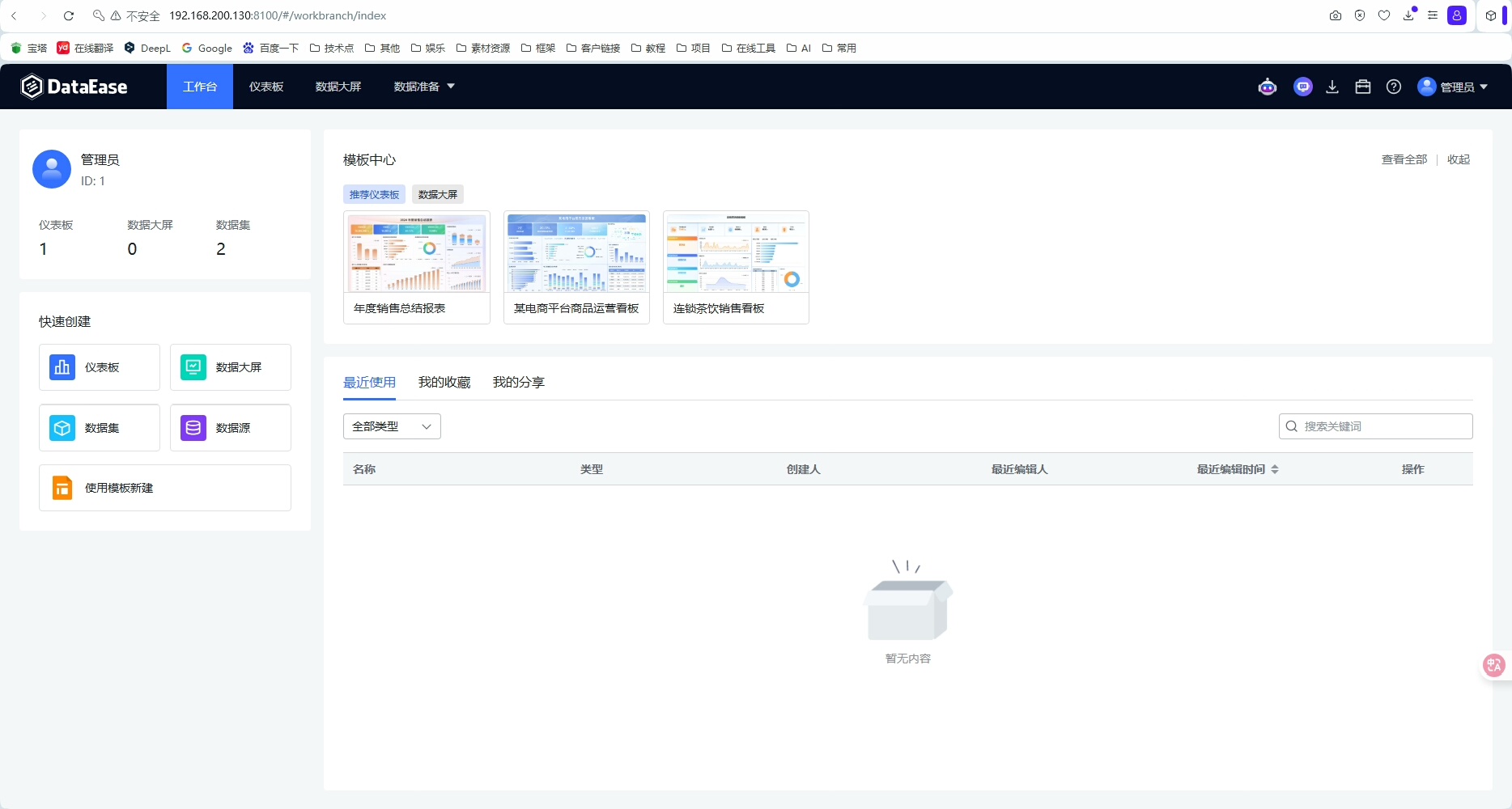1512x809 pixels.
Task: Create a new 数据集
Action: (100, 428)
